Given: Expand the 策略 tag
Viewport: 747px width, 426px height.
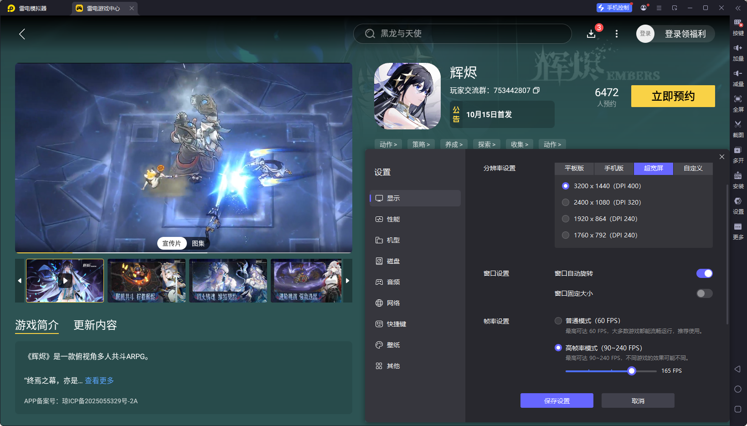Looking at the screenshot, I should tap(421, 144).
